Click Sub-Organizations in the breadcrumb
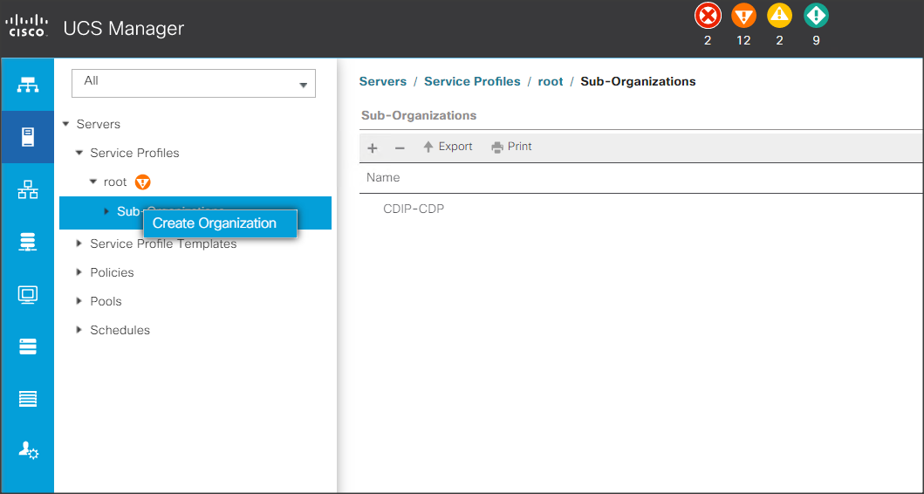This screenshot has height=494, width=924. (638, 81)
